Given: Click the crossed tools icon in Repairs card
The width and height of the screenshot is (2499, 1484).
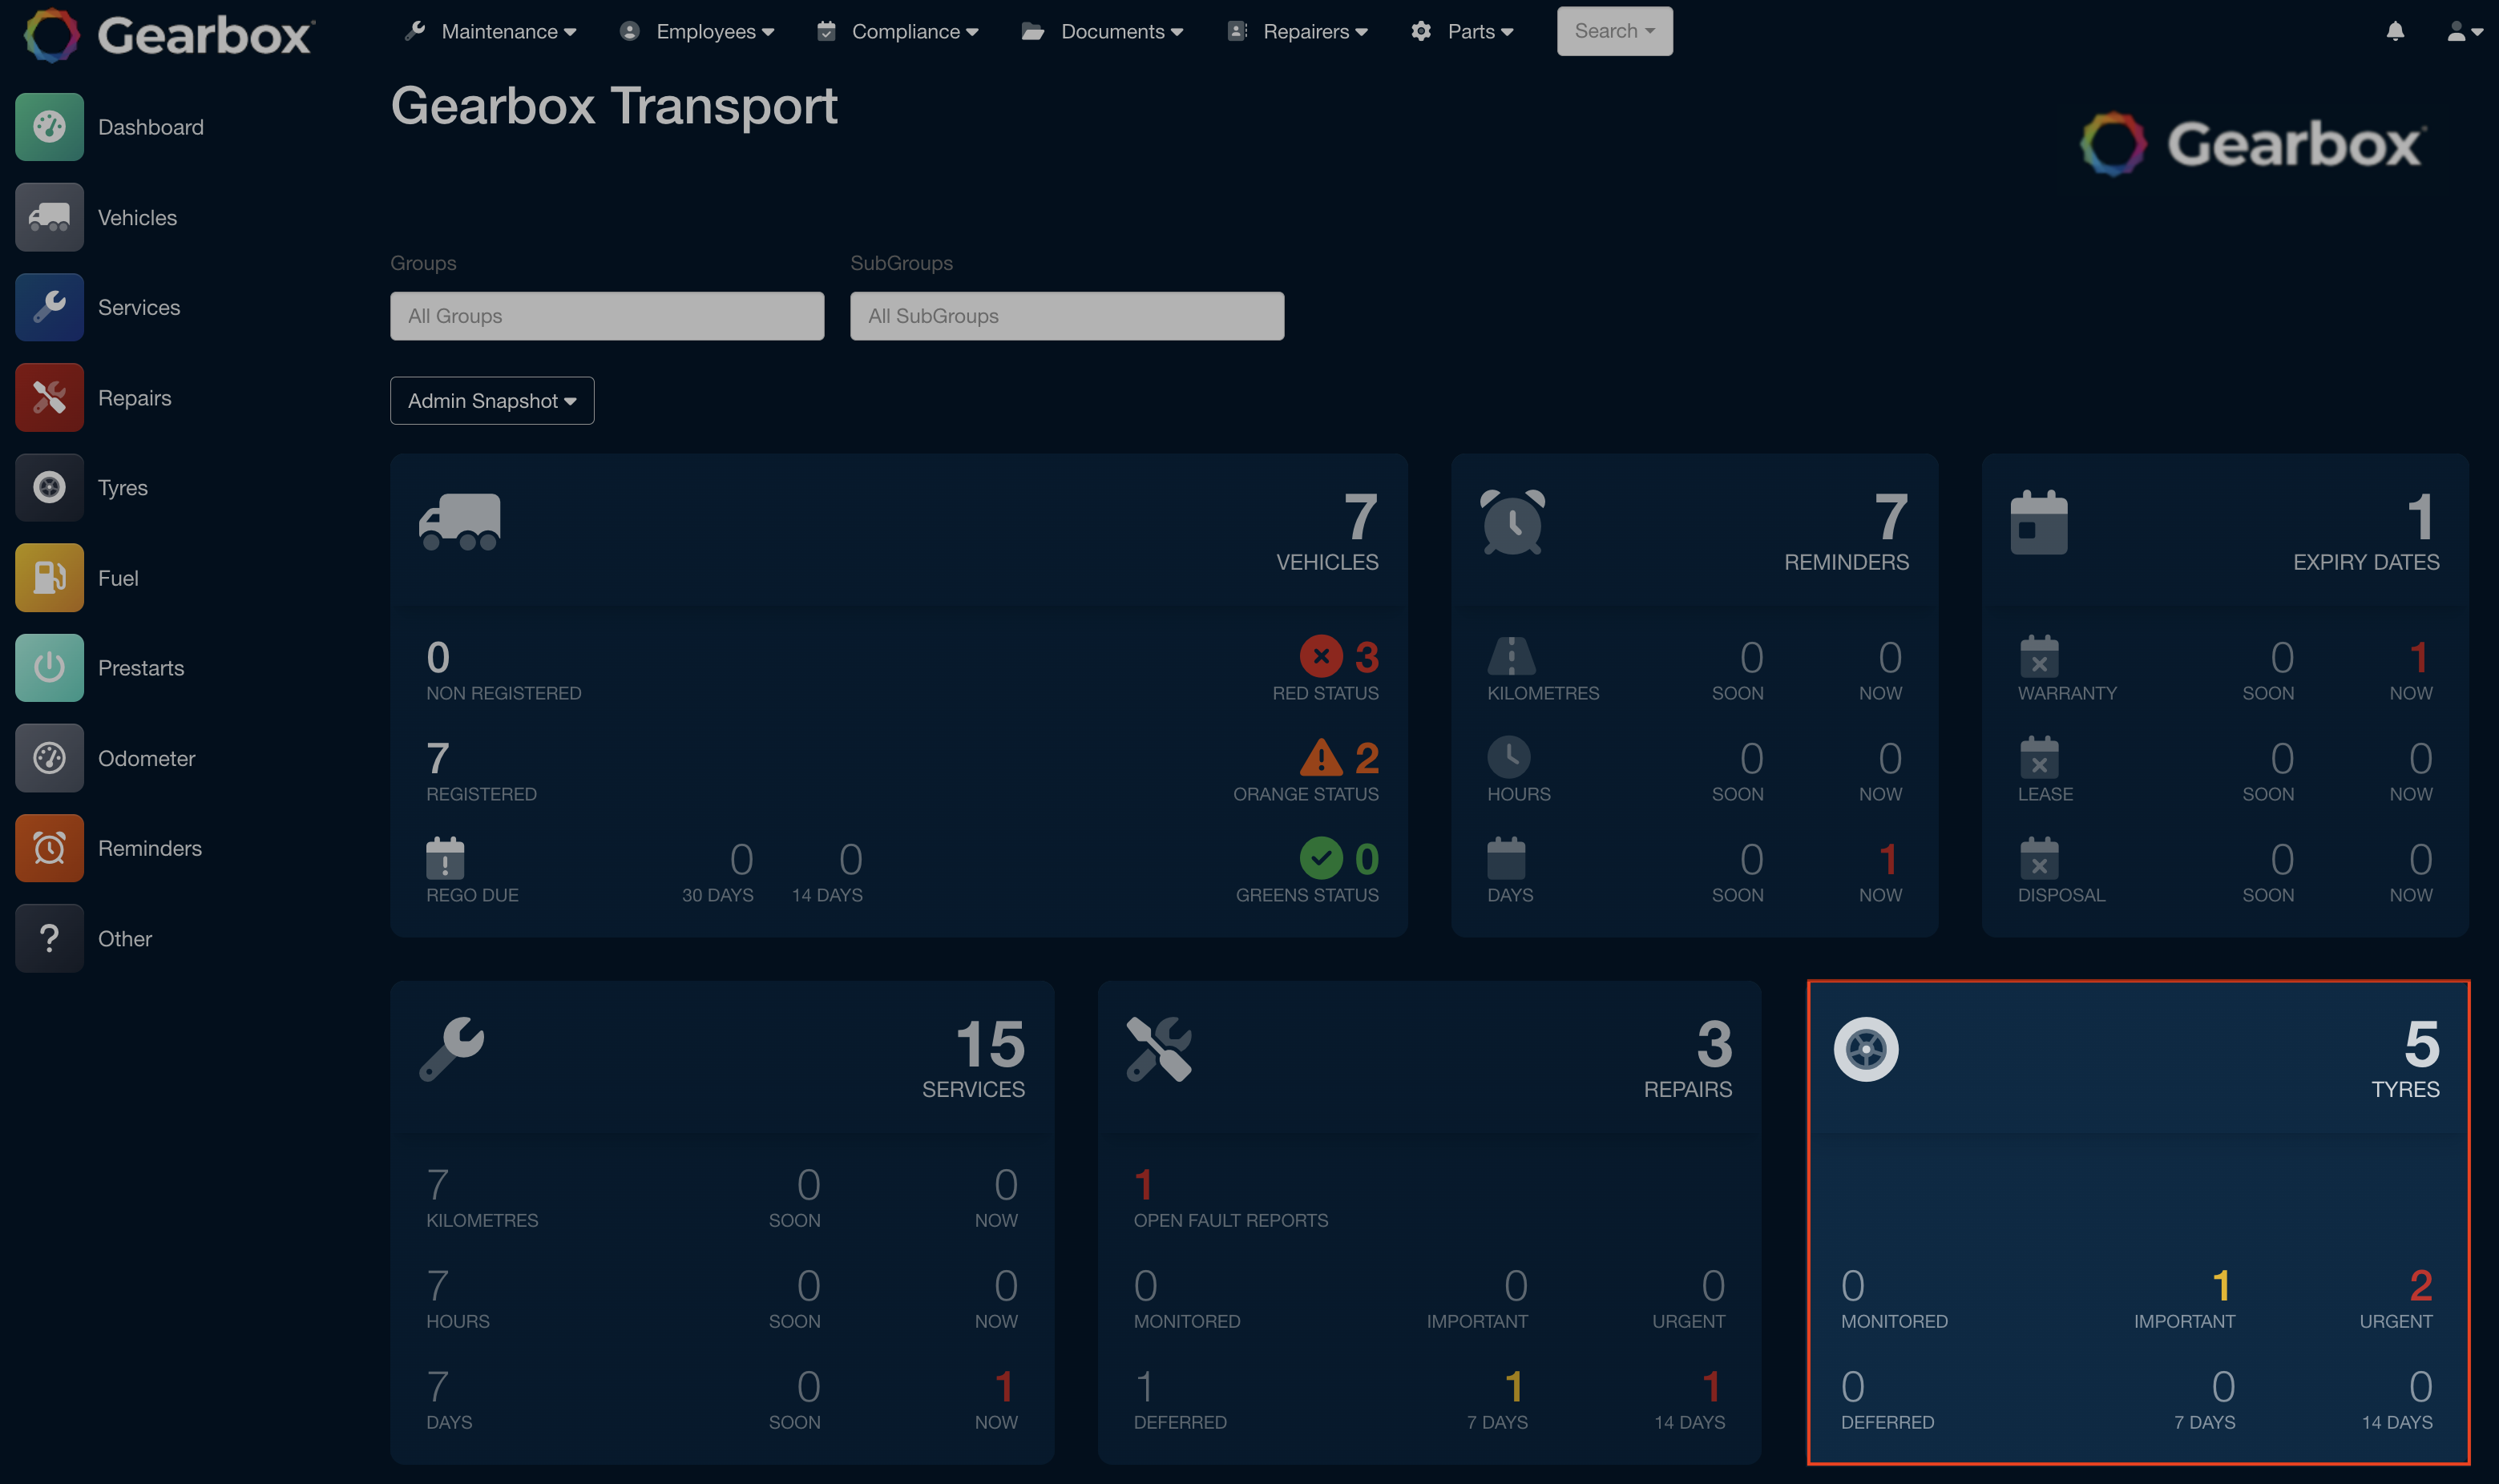Looking at the screenshot, I should click(1159, 1049).
